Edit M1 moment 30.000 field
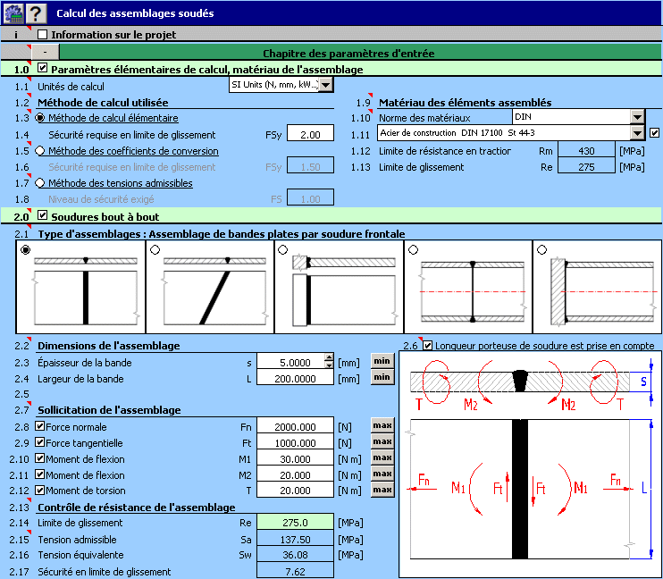 coord(295,458)
